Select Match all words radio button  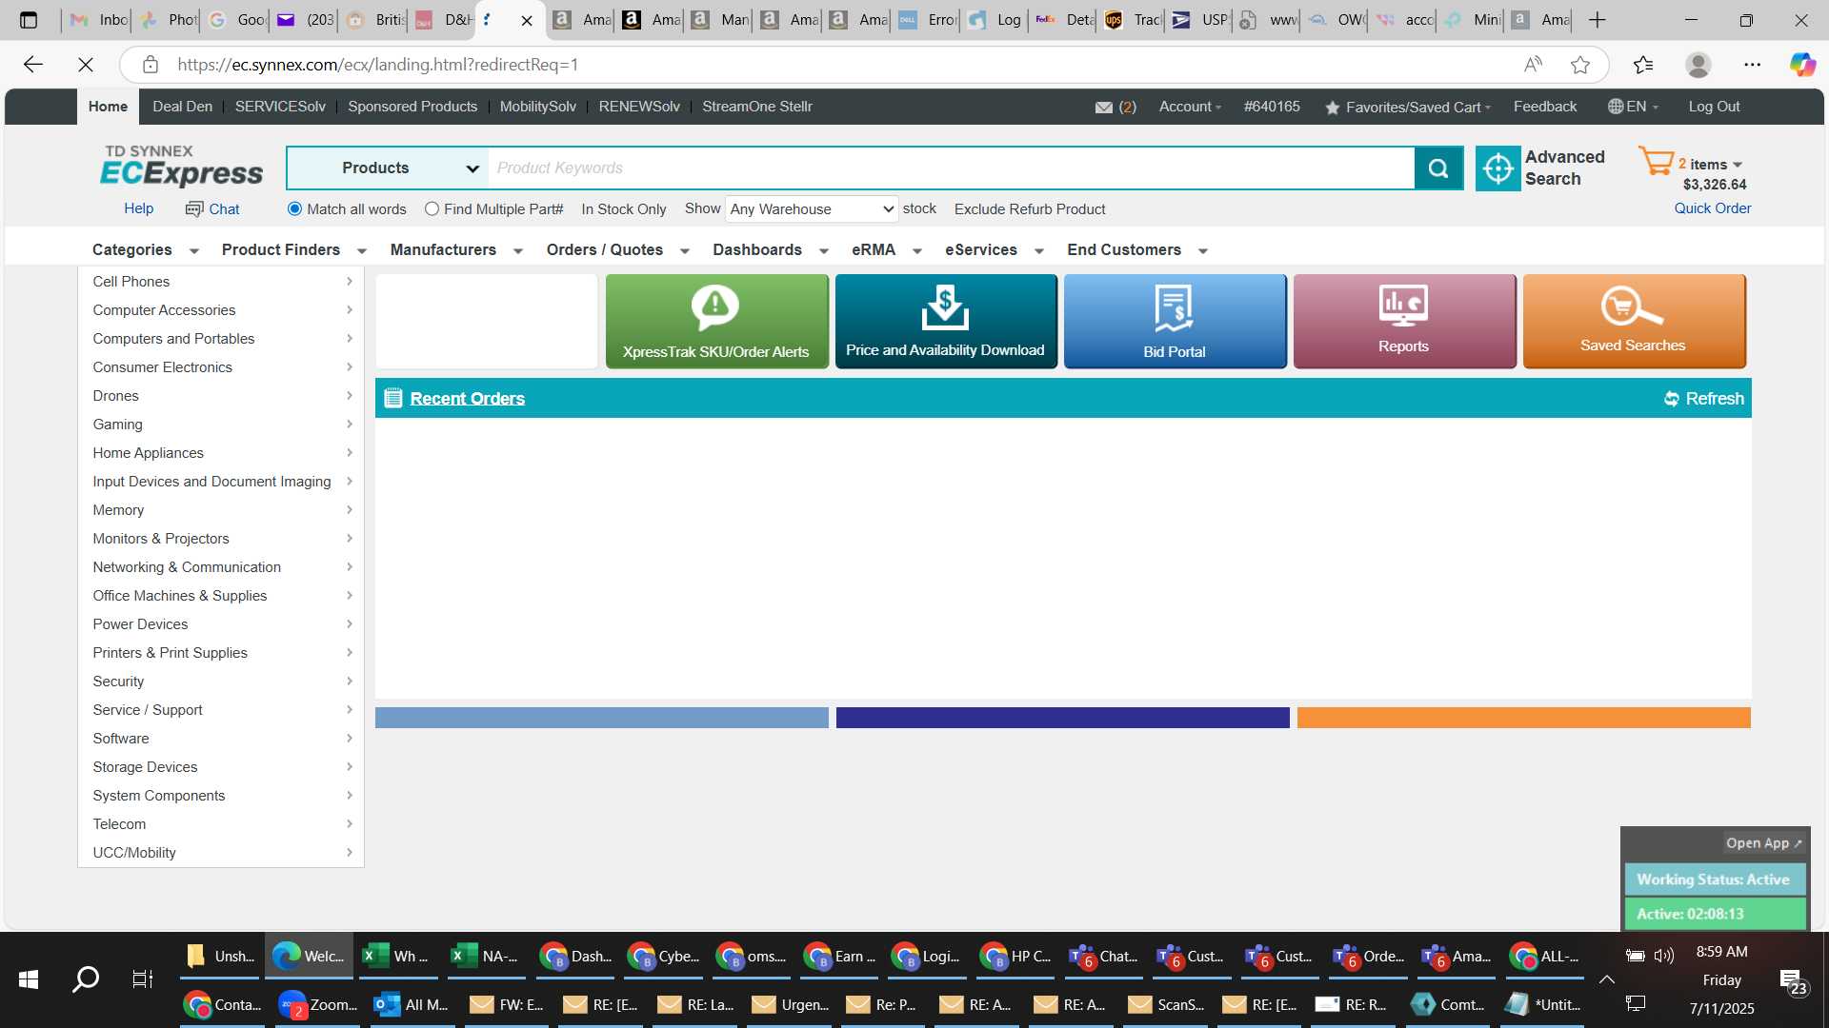point(294,209)
